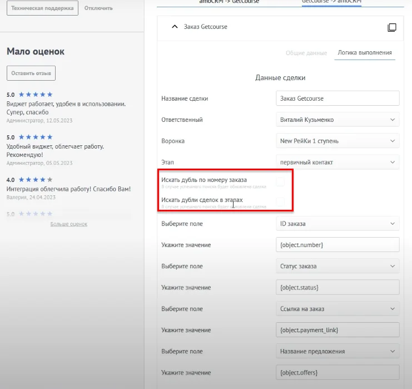
Task: Open the Название предложения dropdown
Action: [337, 351]
